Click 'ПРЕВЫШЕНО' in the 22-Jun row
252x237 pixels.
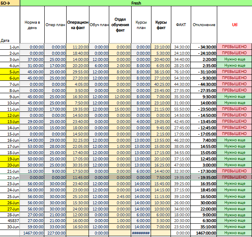[235, 177]
